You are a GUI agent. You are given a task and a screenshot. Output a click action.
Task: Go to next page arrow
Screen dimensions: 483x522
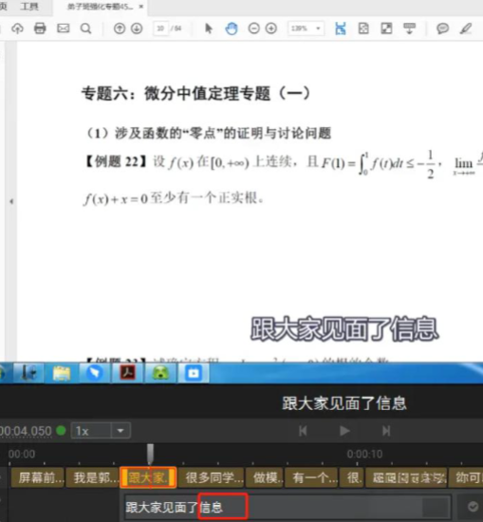point(137,28)
